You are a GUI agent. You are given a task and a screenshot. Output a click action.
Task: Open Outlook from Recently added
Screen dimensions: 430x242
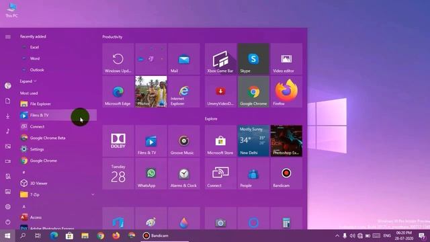pyautogui.click(x=58, y=70)
